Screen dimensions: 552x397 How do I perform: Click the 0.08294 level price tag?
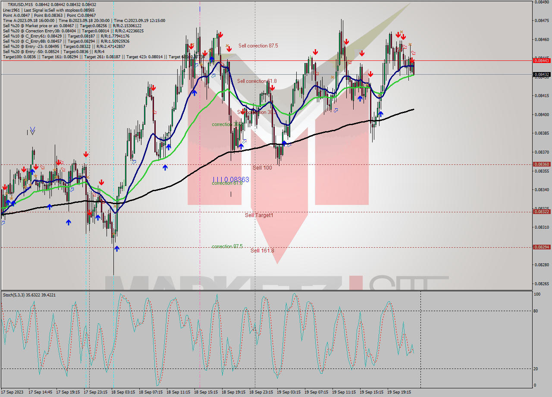[542, 247]
